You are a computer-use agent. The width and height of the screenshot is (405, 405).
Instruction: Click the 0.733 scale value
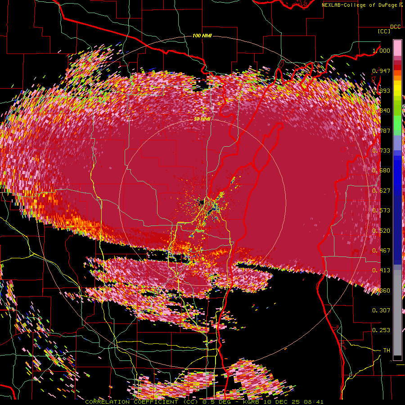coord(381,151)
